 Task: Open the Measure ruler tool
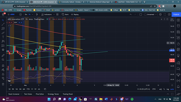pos(3,55)
